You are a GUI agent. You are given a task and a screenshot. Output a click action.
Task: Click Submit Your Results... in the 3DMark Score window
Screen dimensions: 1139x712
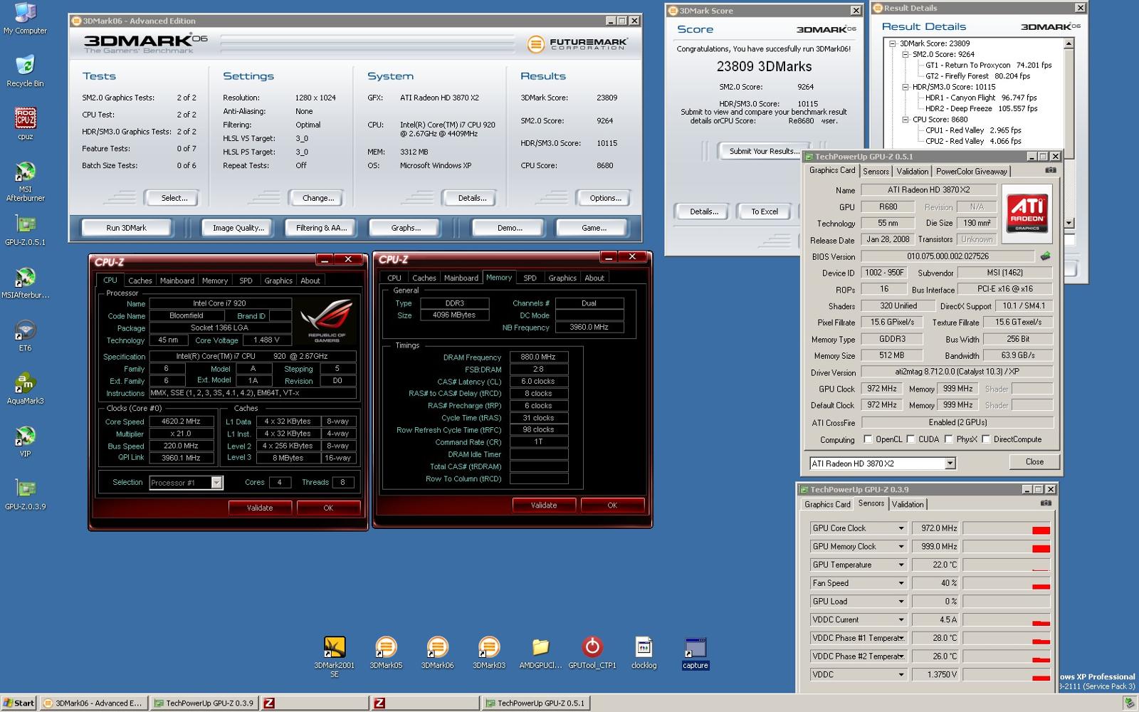coord(764,151)
